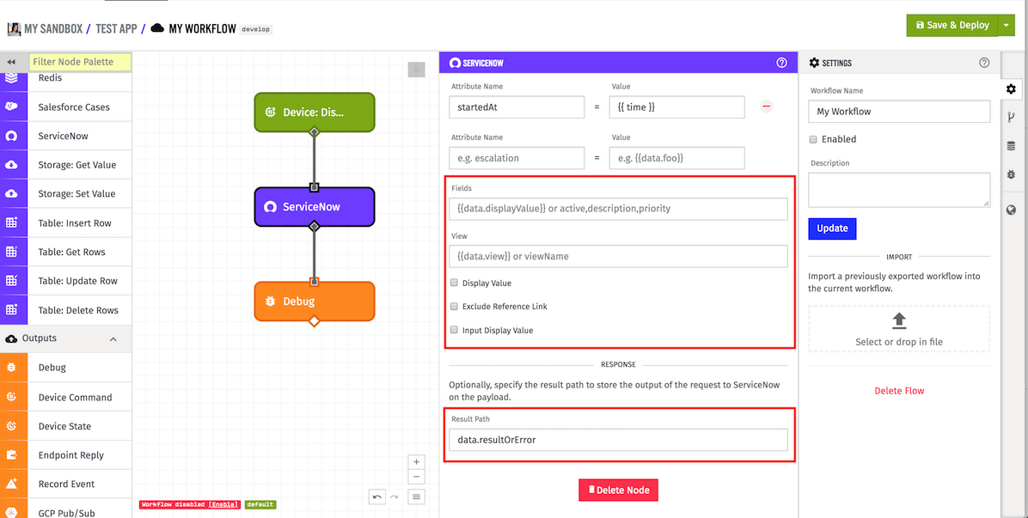Viewport: 1028px width, 518px height.
Task: Click the {{ time }} value field
Action: [x=676, y=107]
